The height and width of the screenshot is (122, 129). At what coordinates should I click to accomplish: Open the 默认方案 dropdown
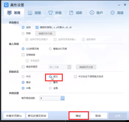coord(60,67)
